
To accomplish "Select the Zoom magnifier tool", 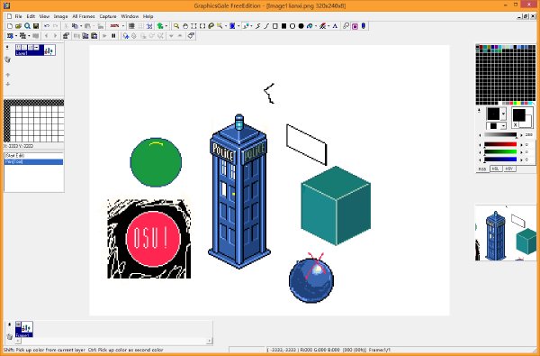I will (176, 26).
